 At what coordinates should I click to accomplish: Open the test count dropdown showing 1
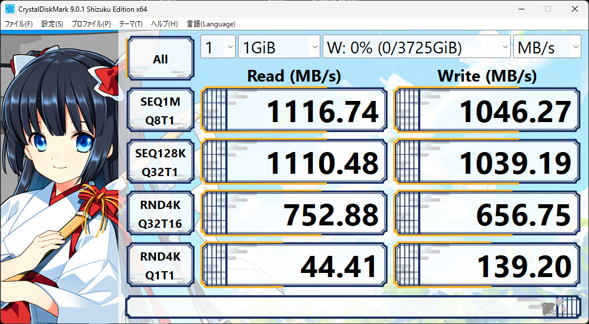click(218, 48)
